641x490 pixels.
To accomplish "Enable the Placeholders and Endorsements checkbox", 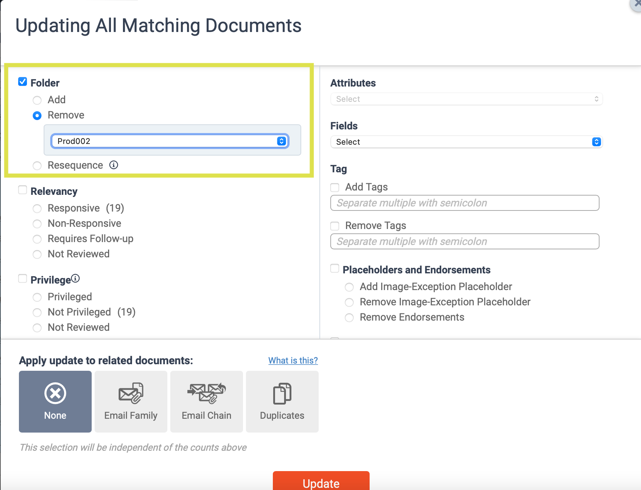I will click(335, 269).
